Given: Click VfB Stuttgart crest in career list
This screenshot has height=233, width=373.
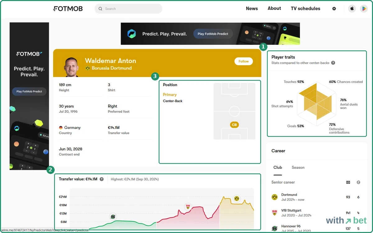Looking at the screenshot, I should coord(274,213).
